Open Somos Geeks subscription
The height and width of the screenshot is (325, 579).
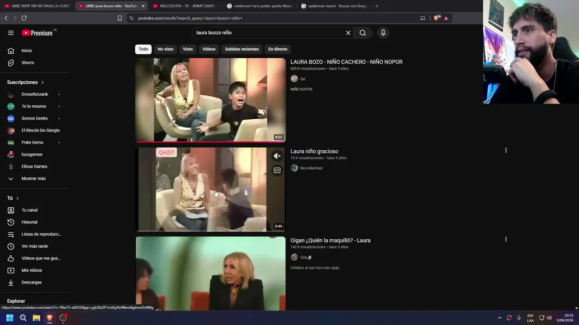point(35,118)
